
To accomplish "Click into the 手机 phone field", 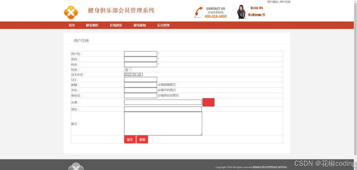I will pyautogui.click(x=141, y=90).
